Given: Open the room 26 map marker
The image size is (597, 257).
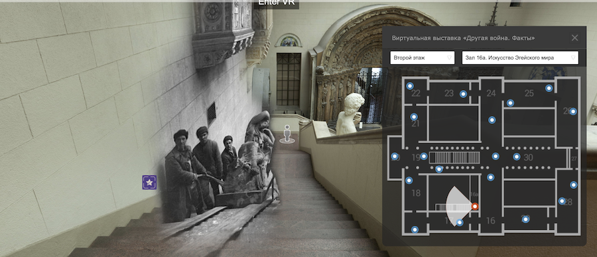Looking at the screenshot, I should click(573, 111).
